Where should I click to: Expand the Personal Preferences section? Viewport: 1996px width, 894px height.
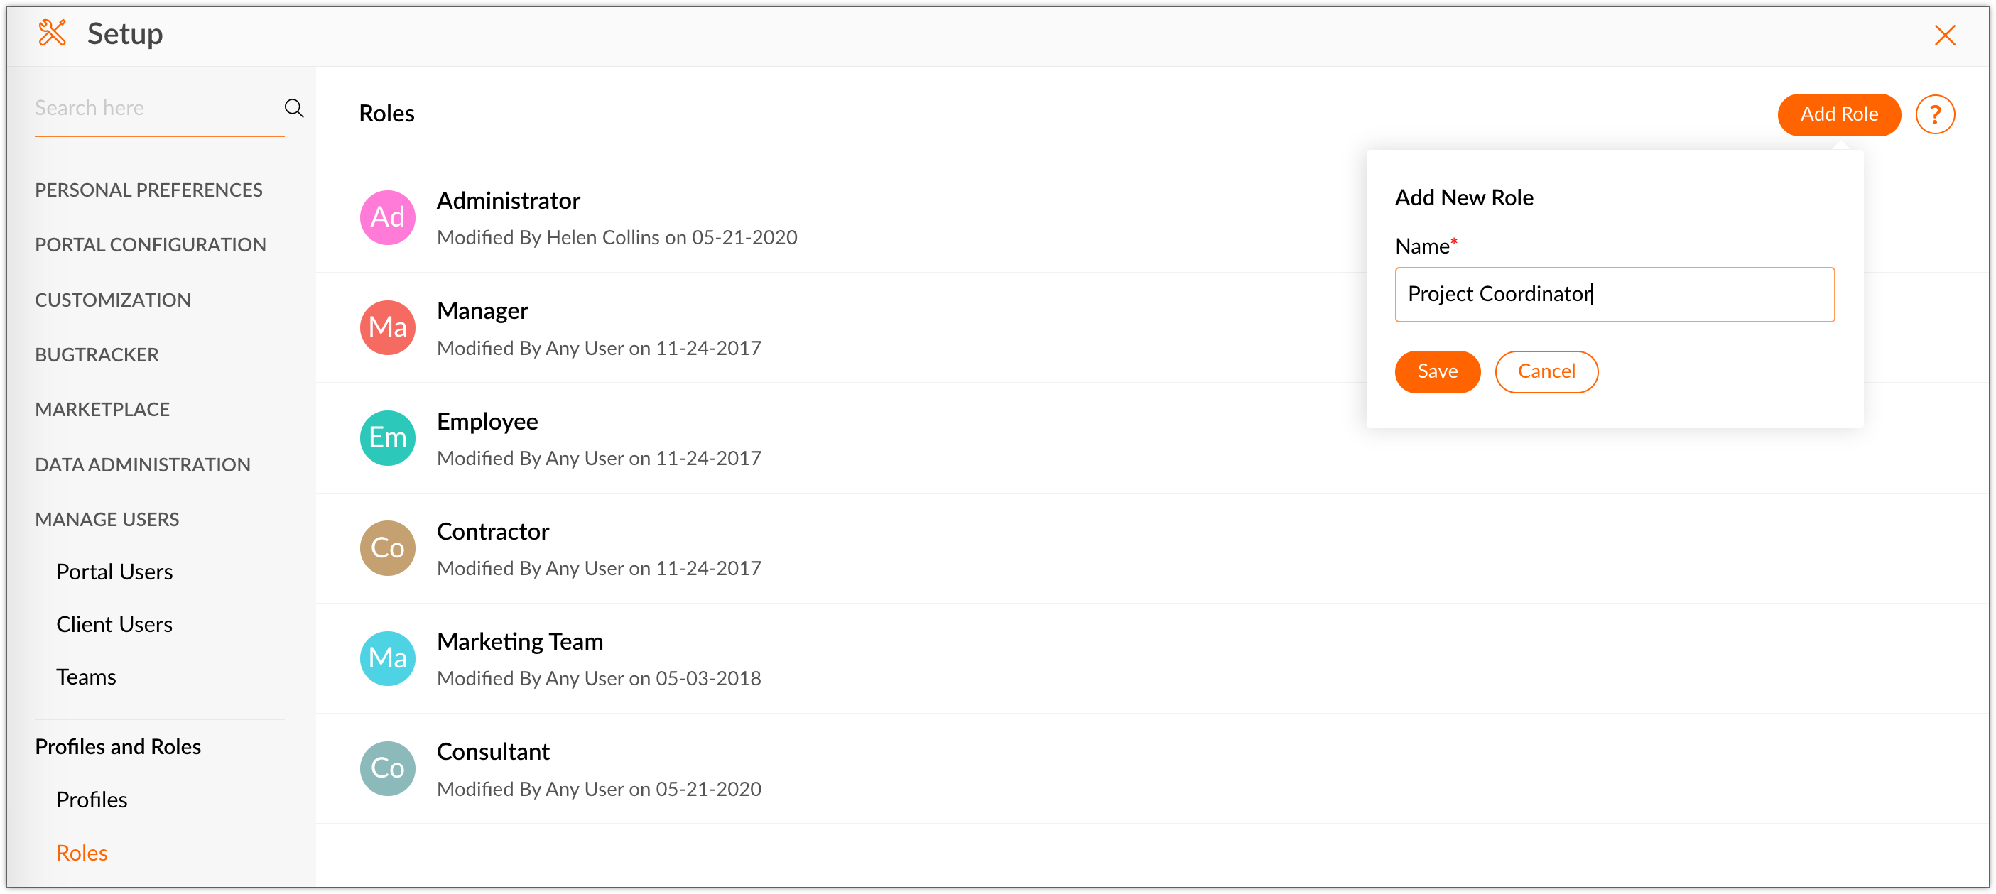148,190
